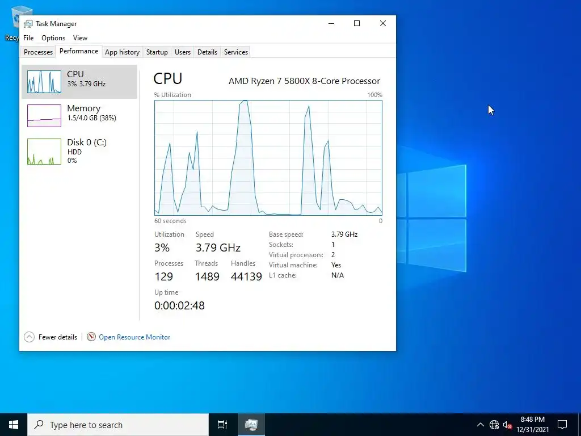Maximize the Task Manager window
The image size is (581, 436).
(357, 23)
